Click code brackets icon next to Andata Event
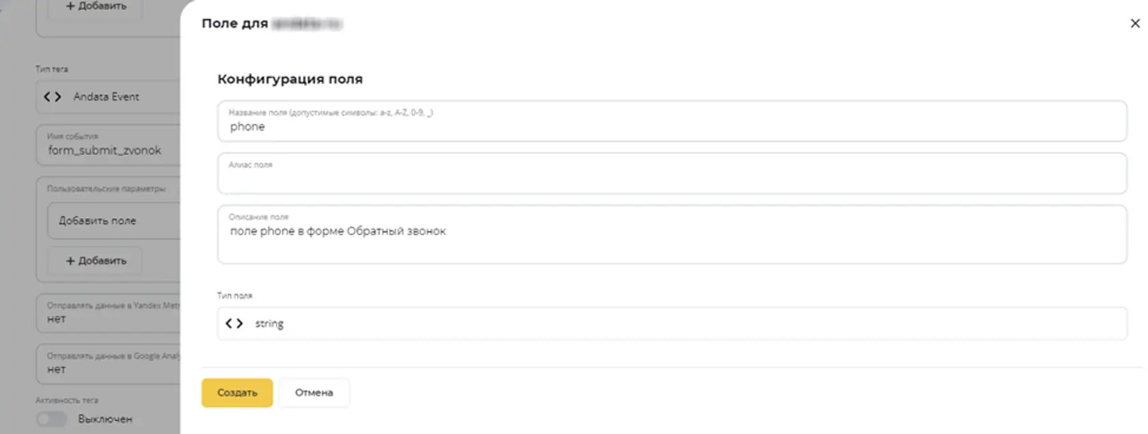 [53, 97]
